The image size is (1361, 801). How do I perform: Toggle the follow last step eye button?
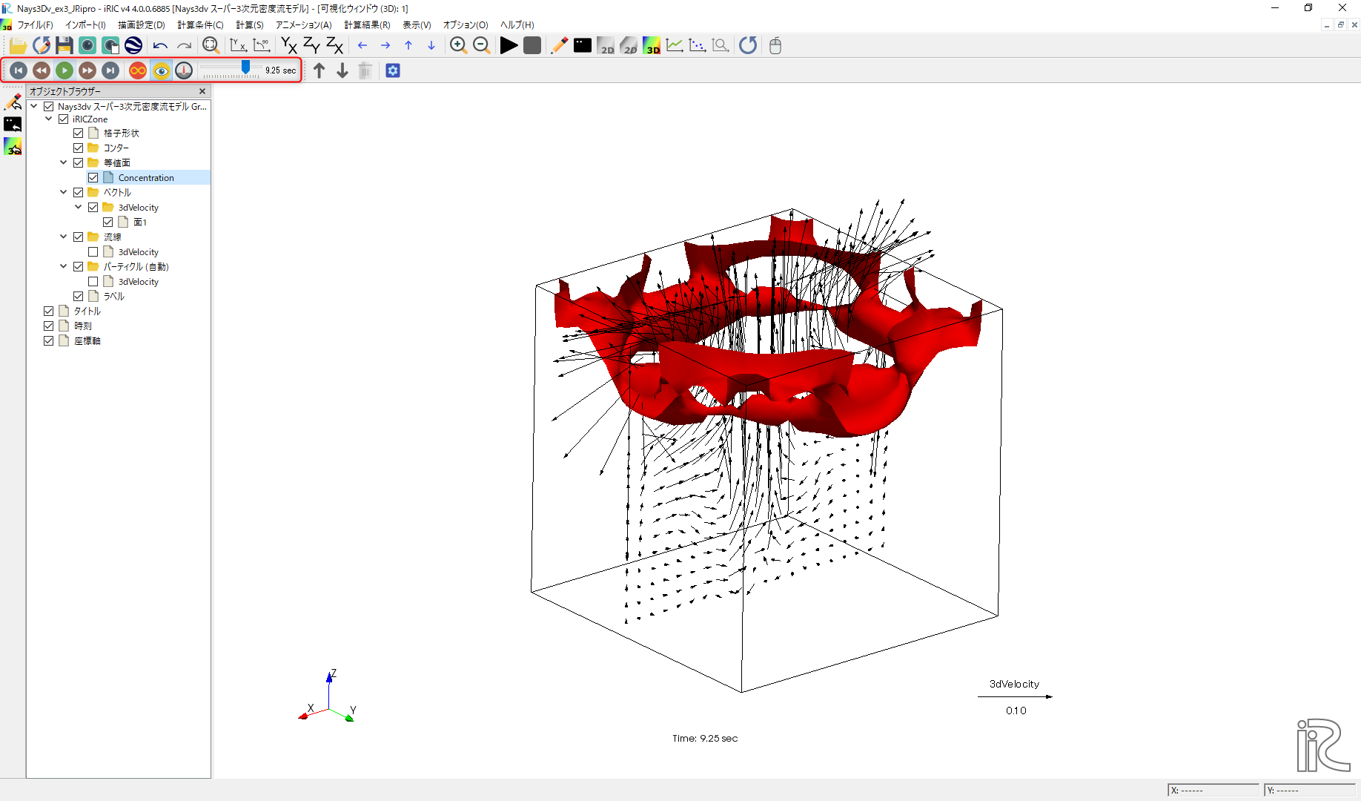[161, 70]
